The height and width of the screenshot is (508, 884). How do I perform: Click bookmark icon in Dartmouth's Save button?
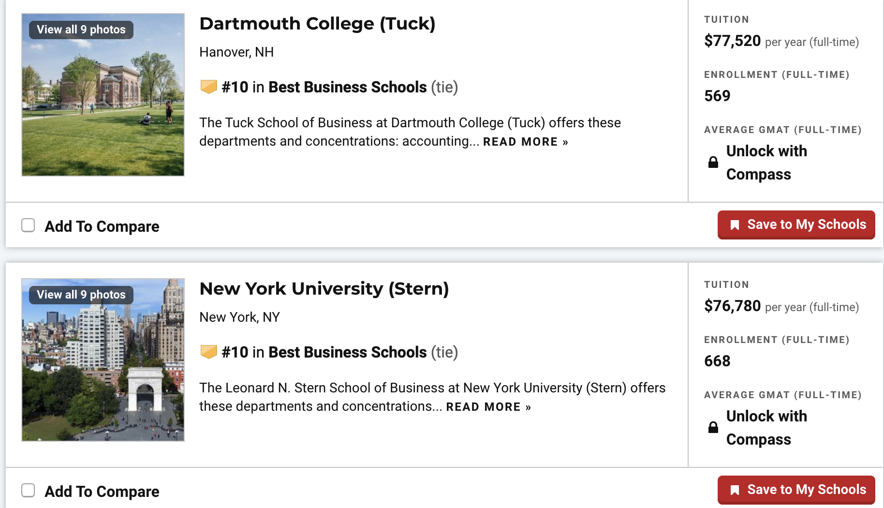pos(735,225)
